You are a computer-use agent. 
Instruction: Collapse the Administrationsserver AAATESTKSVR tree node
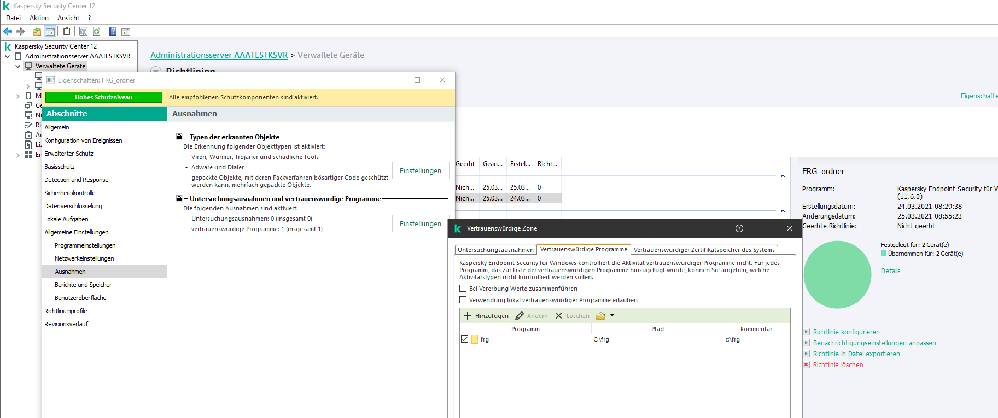click(x=8, y=56)
